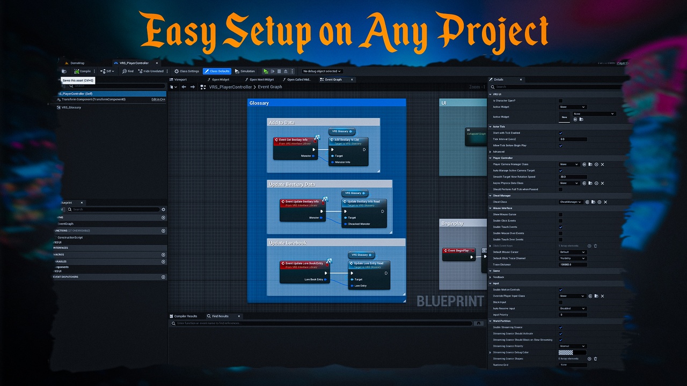Collapse the Actor Tick category
This screenshot has height=386, width=687.
(490, 127)
